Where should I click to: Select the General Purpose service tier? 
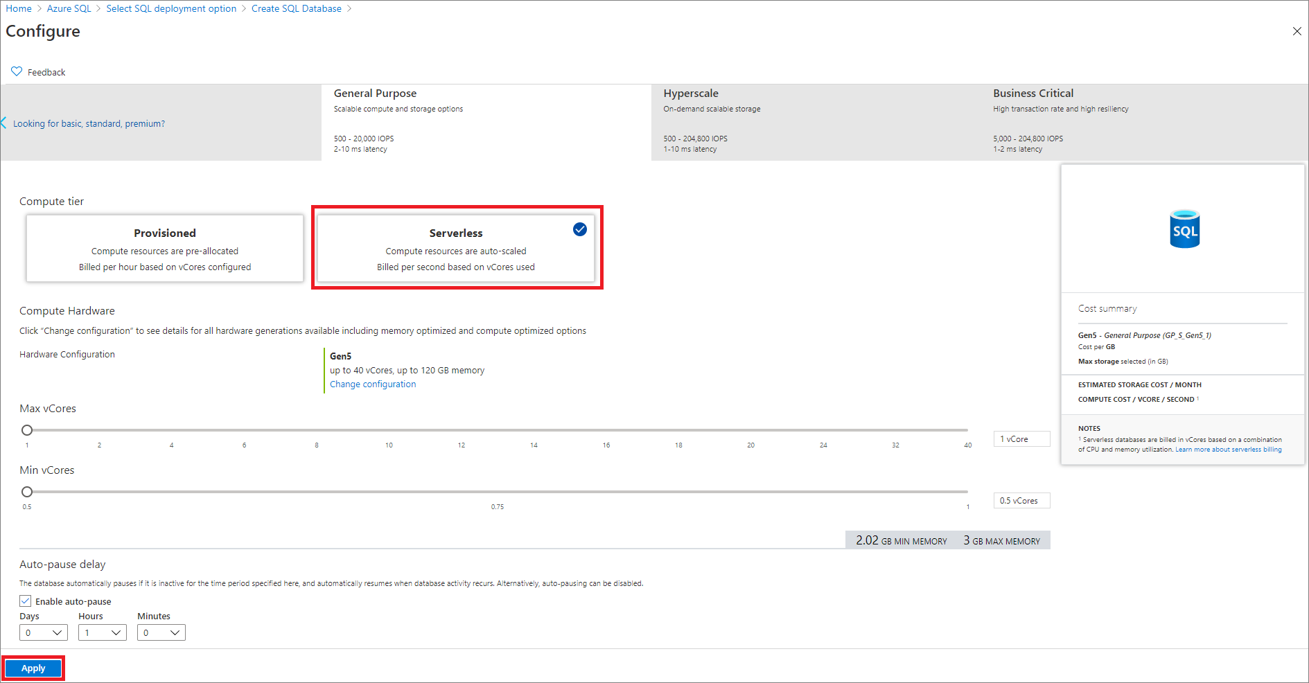485,121
